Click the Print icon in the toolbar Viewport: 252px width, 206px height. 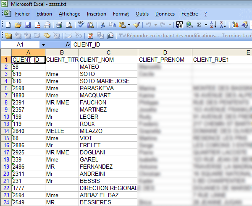coord(59,25)
